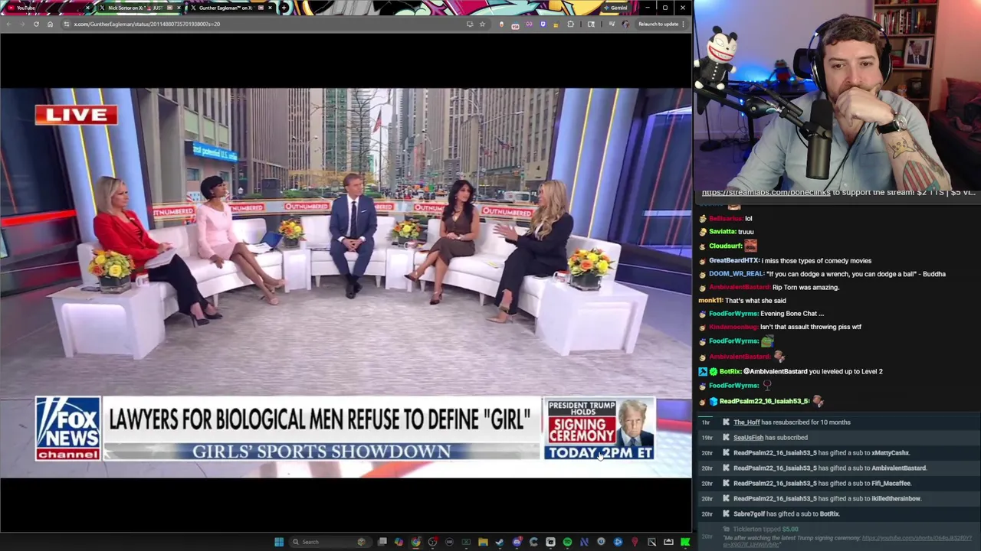This screenshot has height=551, width=981.
Task: Open a new browser tab
Action: [x=284, y=8]
